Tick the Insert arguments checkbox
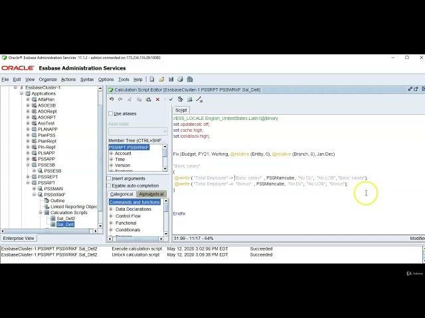The image size is (425, 318). pos(110,178)
